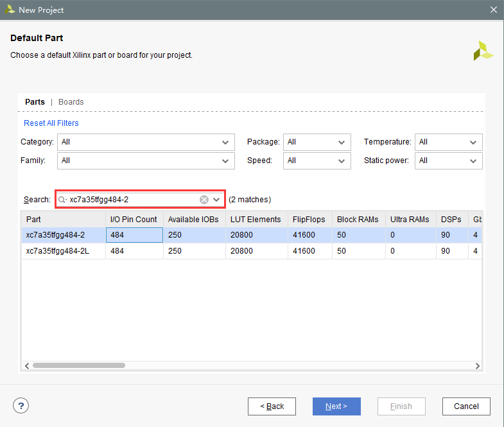The image size is (504, 427).
Task: Sort by FlipFlops column header
Action: point(310,220)
